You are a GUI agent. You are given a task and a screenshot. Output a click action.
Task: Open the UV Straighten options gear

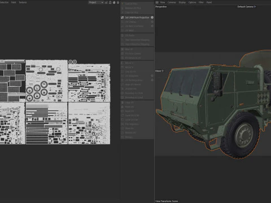coord(152,76)
